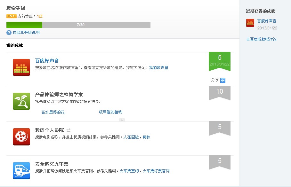
Task: Click the 火车票查询 keyword link
Action: click(x=129, y=171)
